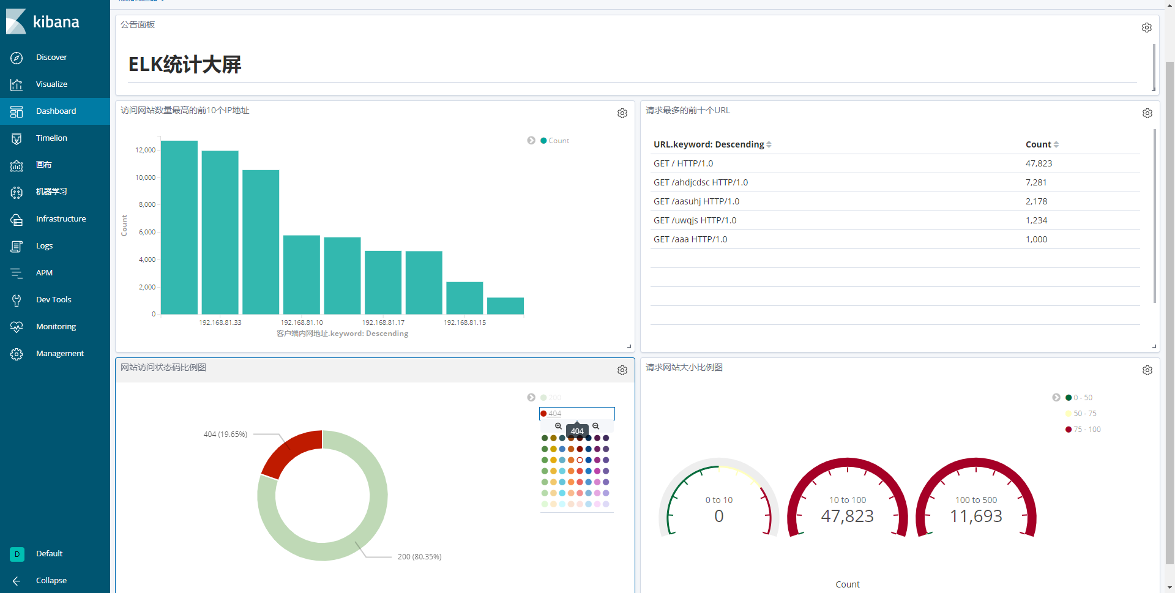Click x-axis label 192.168.81.33
1175x593 pixels.
click(x=220, y=323)
